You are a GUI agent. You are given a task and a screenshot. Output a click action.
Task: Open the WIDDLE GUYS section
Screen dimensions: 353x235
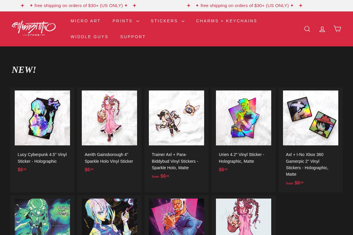click(89, 37)
